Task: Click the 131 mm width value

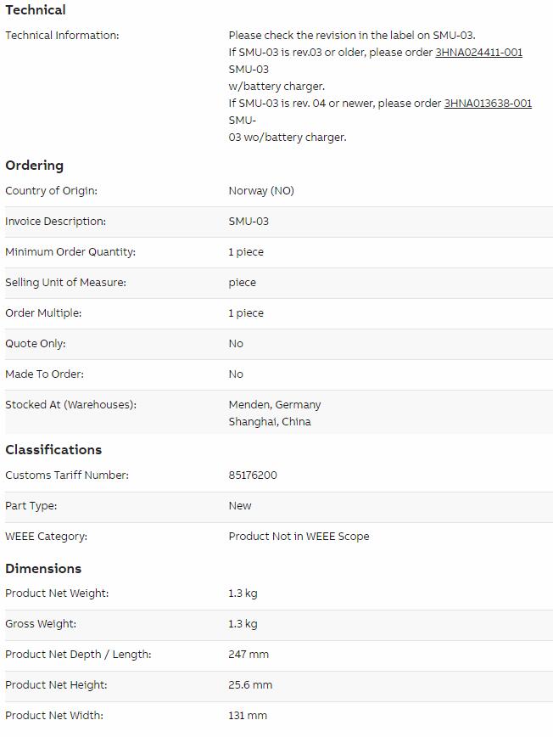Action: coord(248,716)
